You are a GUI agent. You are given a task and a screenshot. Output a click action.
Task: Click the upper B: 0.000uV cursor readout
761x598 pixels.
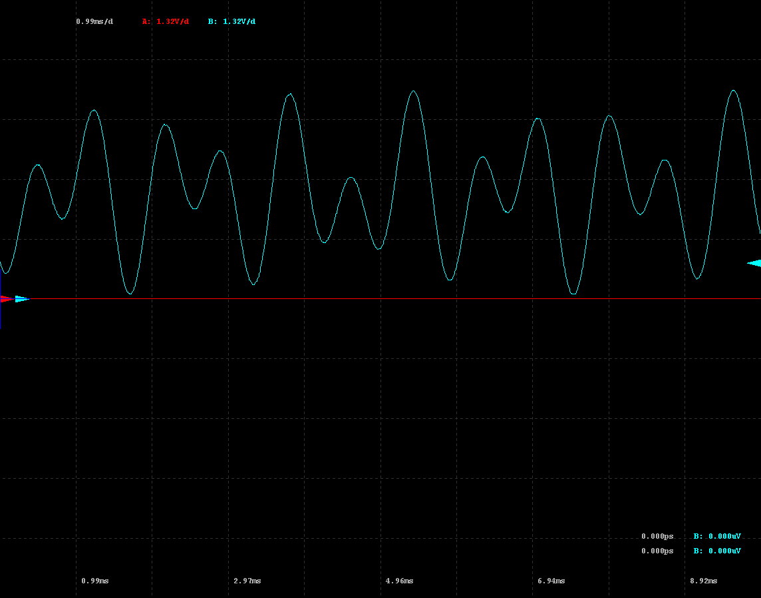[717, 536]
